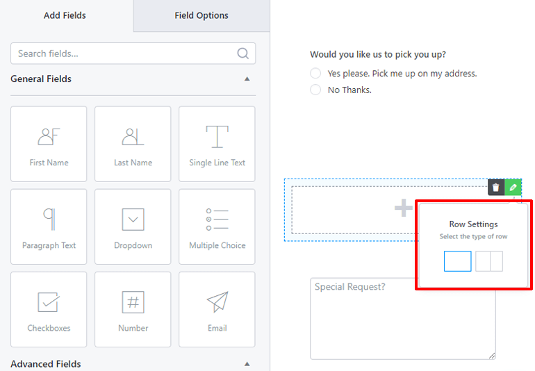Screen dimensions: 535x371
Task: Add a Number field
Action: point(133,310)
